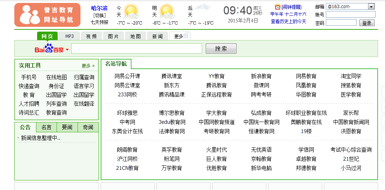Switch to the 图片 search tab

click(x=114, y=36)
